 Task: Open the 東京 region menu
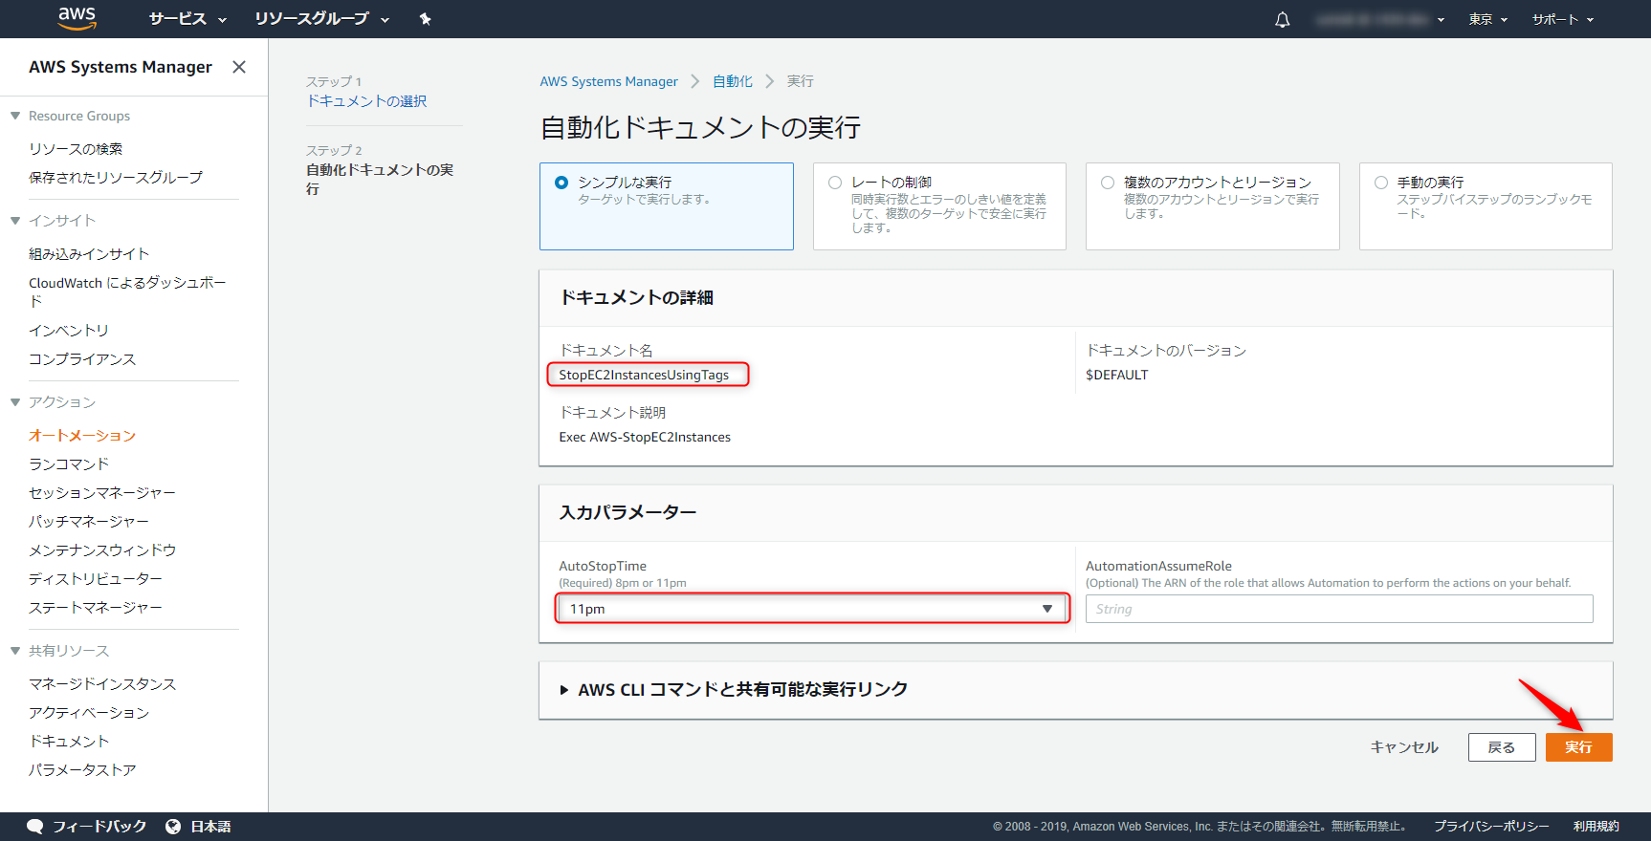[x=1487, y=19]
